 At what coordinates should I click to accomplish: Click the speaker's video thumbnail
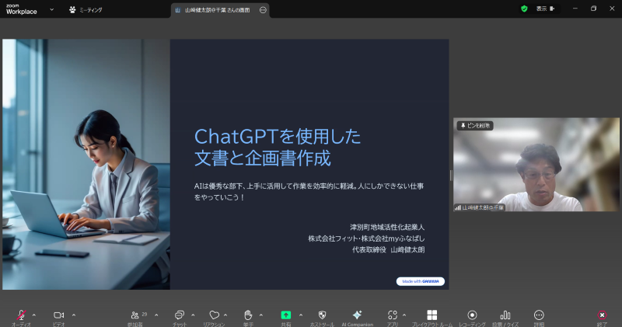536,165
